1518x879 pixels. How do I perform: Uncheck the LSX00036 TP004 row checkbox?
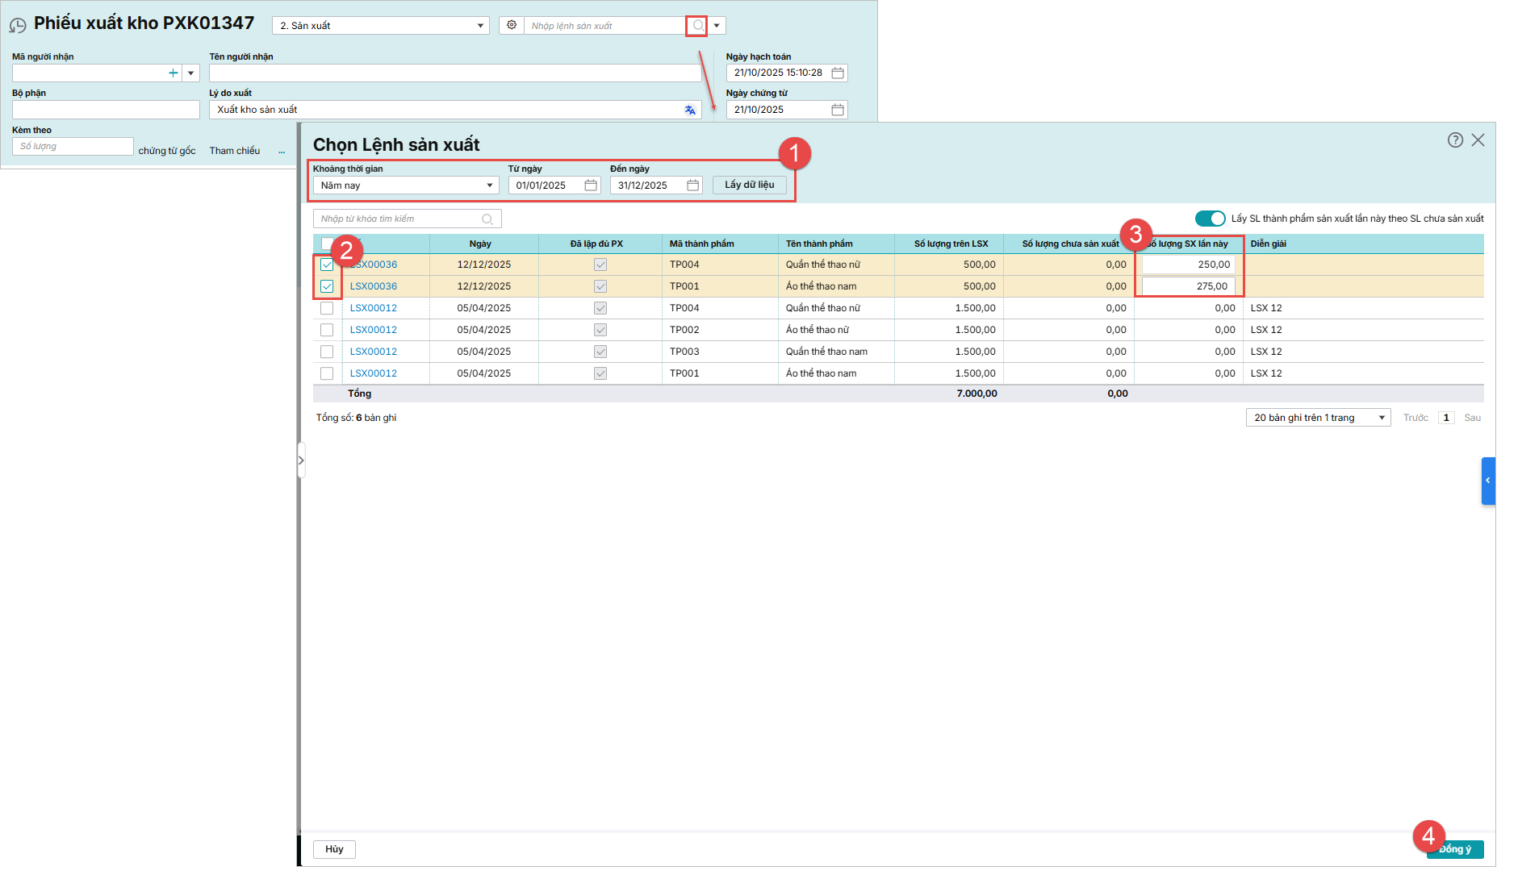(327, 265)
